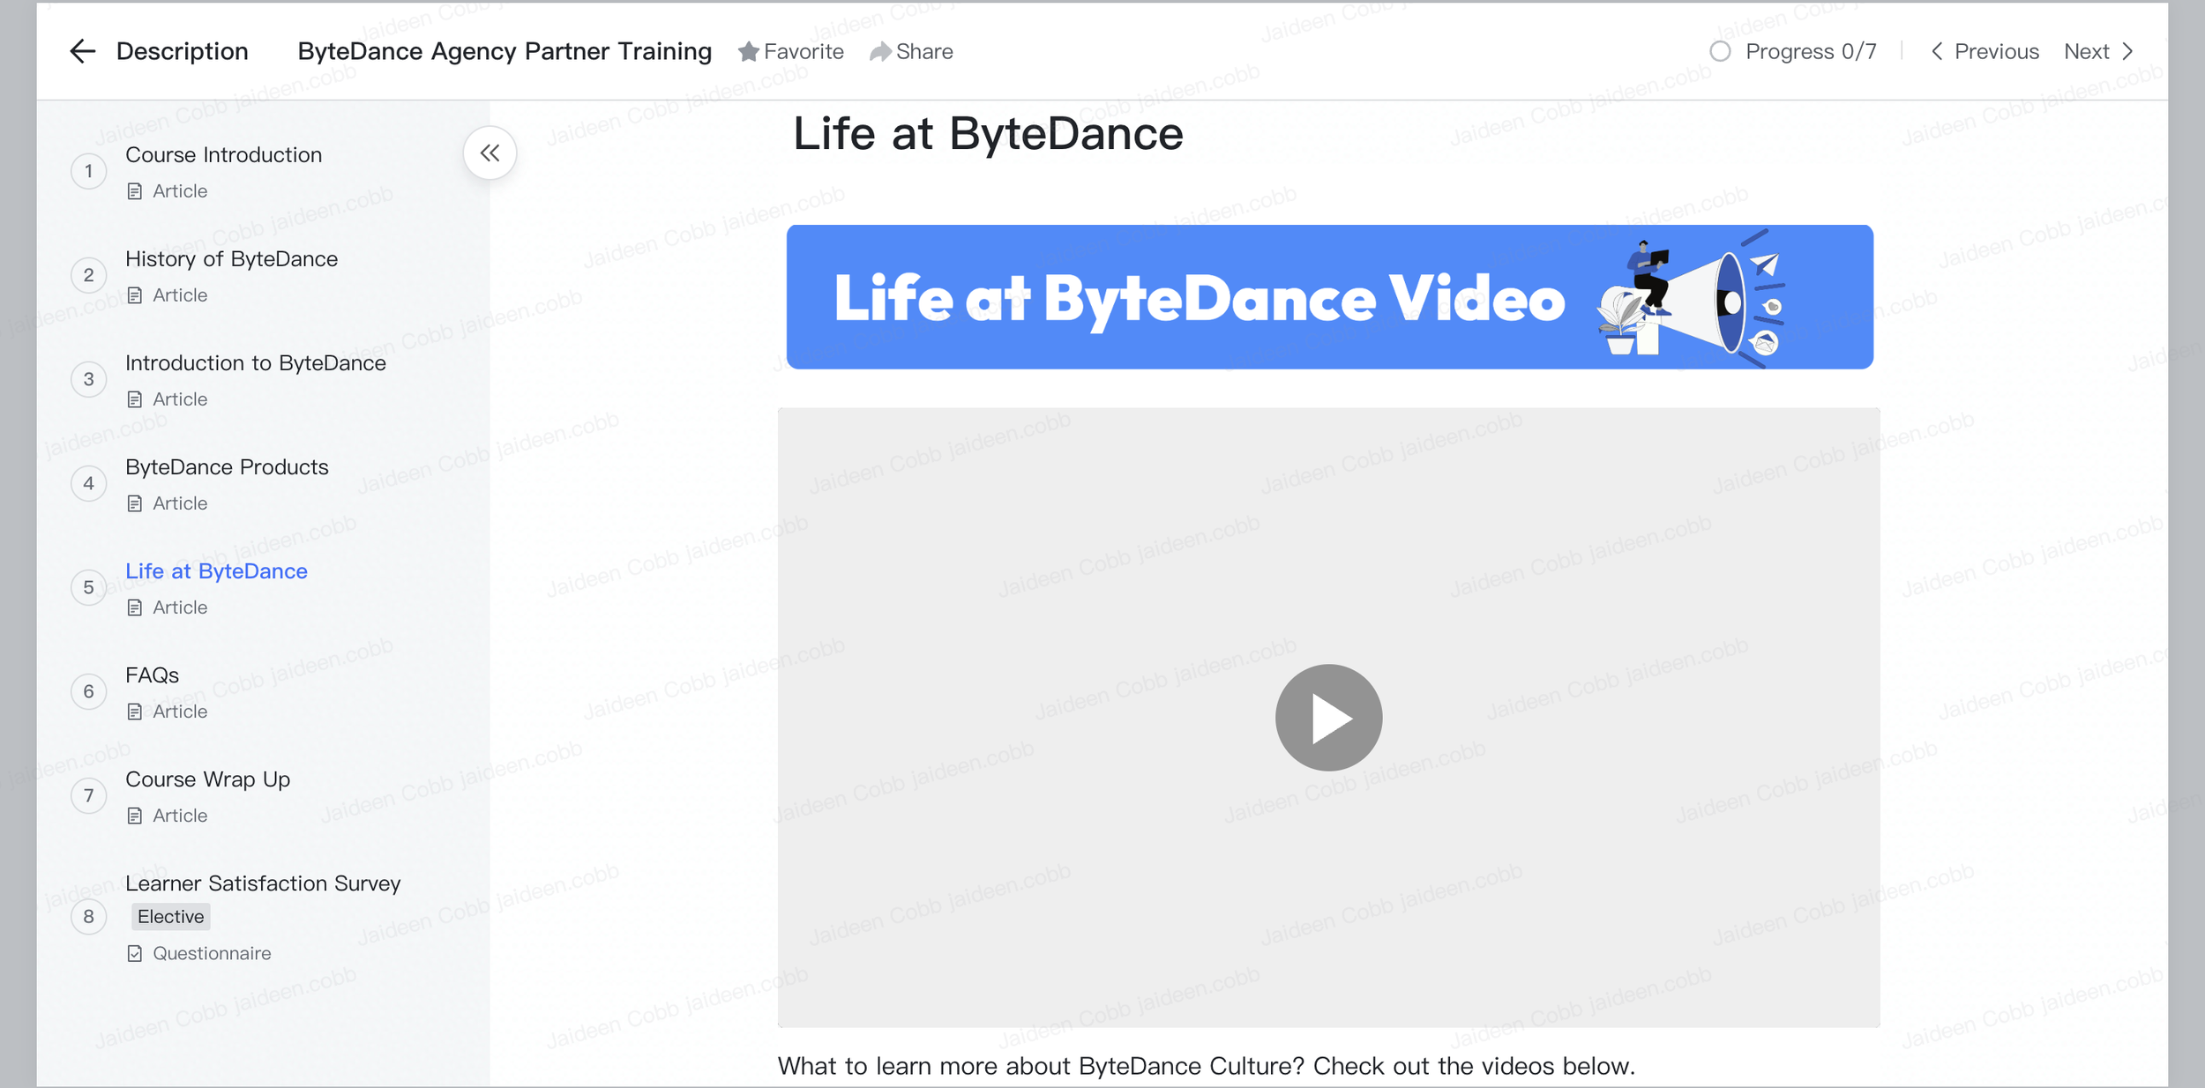Click the step 5 number circle

pyautogui.click(x=88, y=587)
